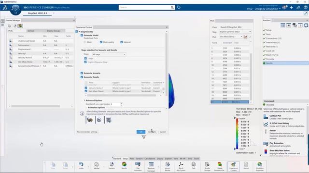Image resolution: width=309 pixels, height=173 pixels.
Task: Click the tag icon beside search
Action: (x=179, y=8)
